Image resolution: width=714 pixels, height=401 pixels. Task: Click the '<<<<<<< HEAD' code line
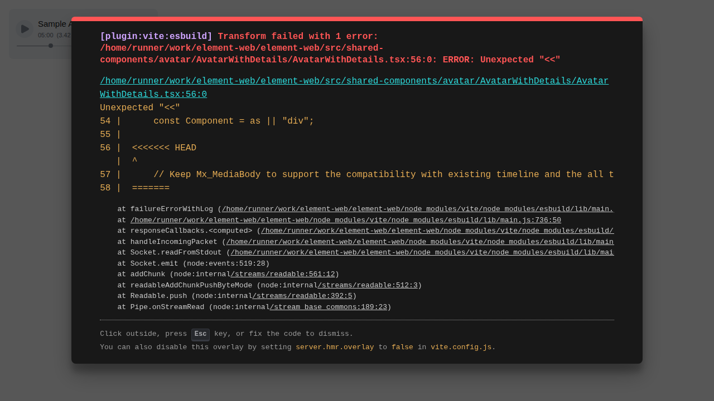coord(164,148)
